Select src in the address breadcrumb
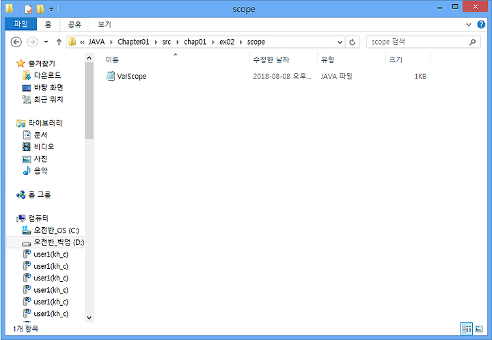This screenshot has height=340, width=492. (x=167, y=42)
